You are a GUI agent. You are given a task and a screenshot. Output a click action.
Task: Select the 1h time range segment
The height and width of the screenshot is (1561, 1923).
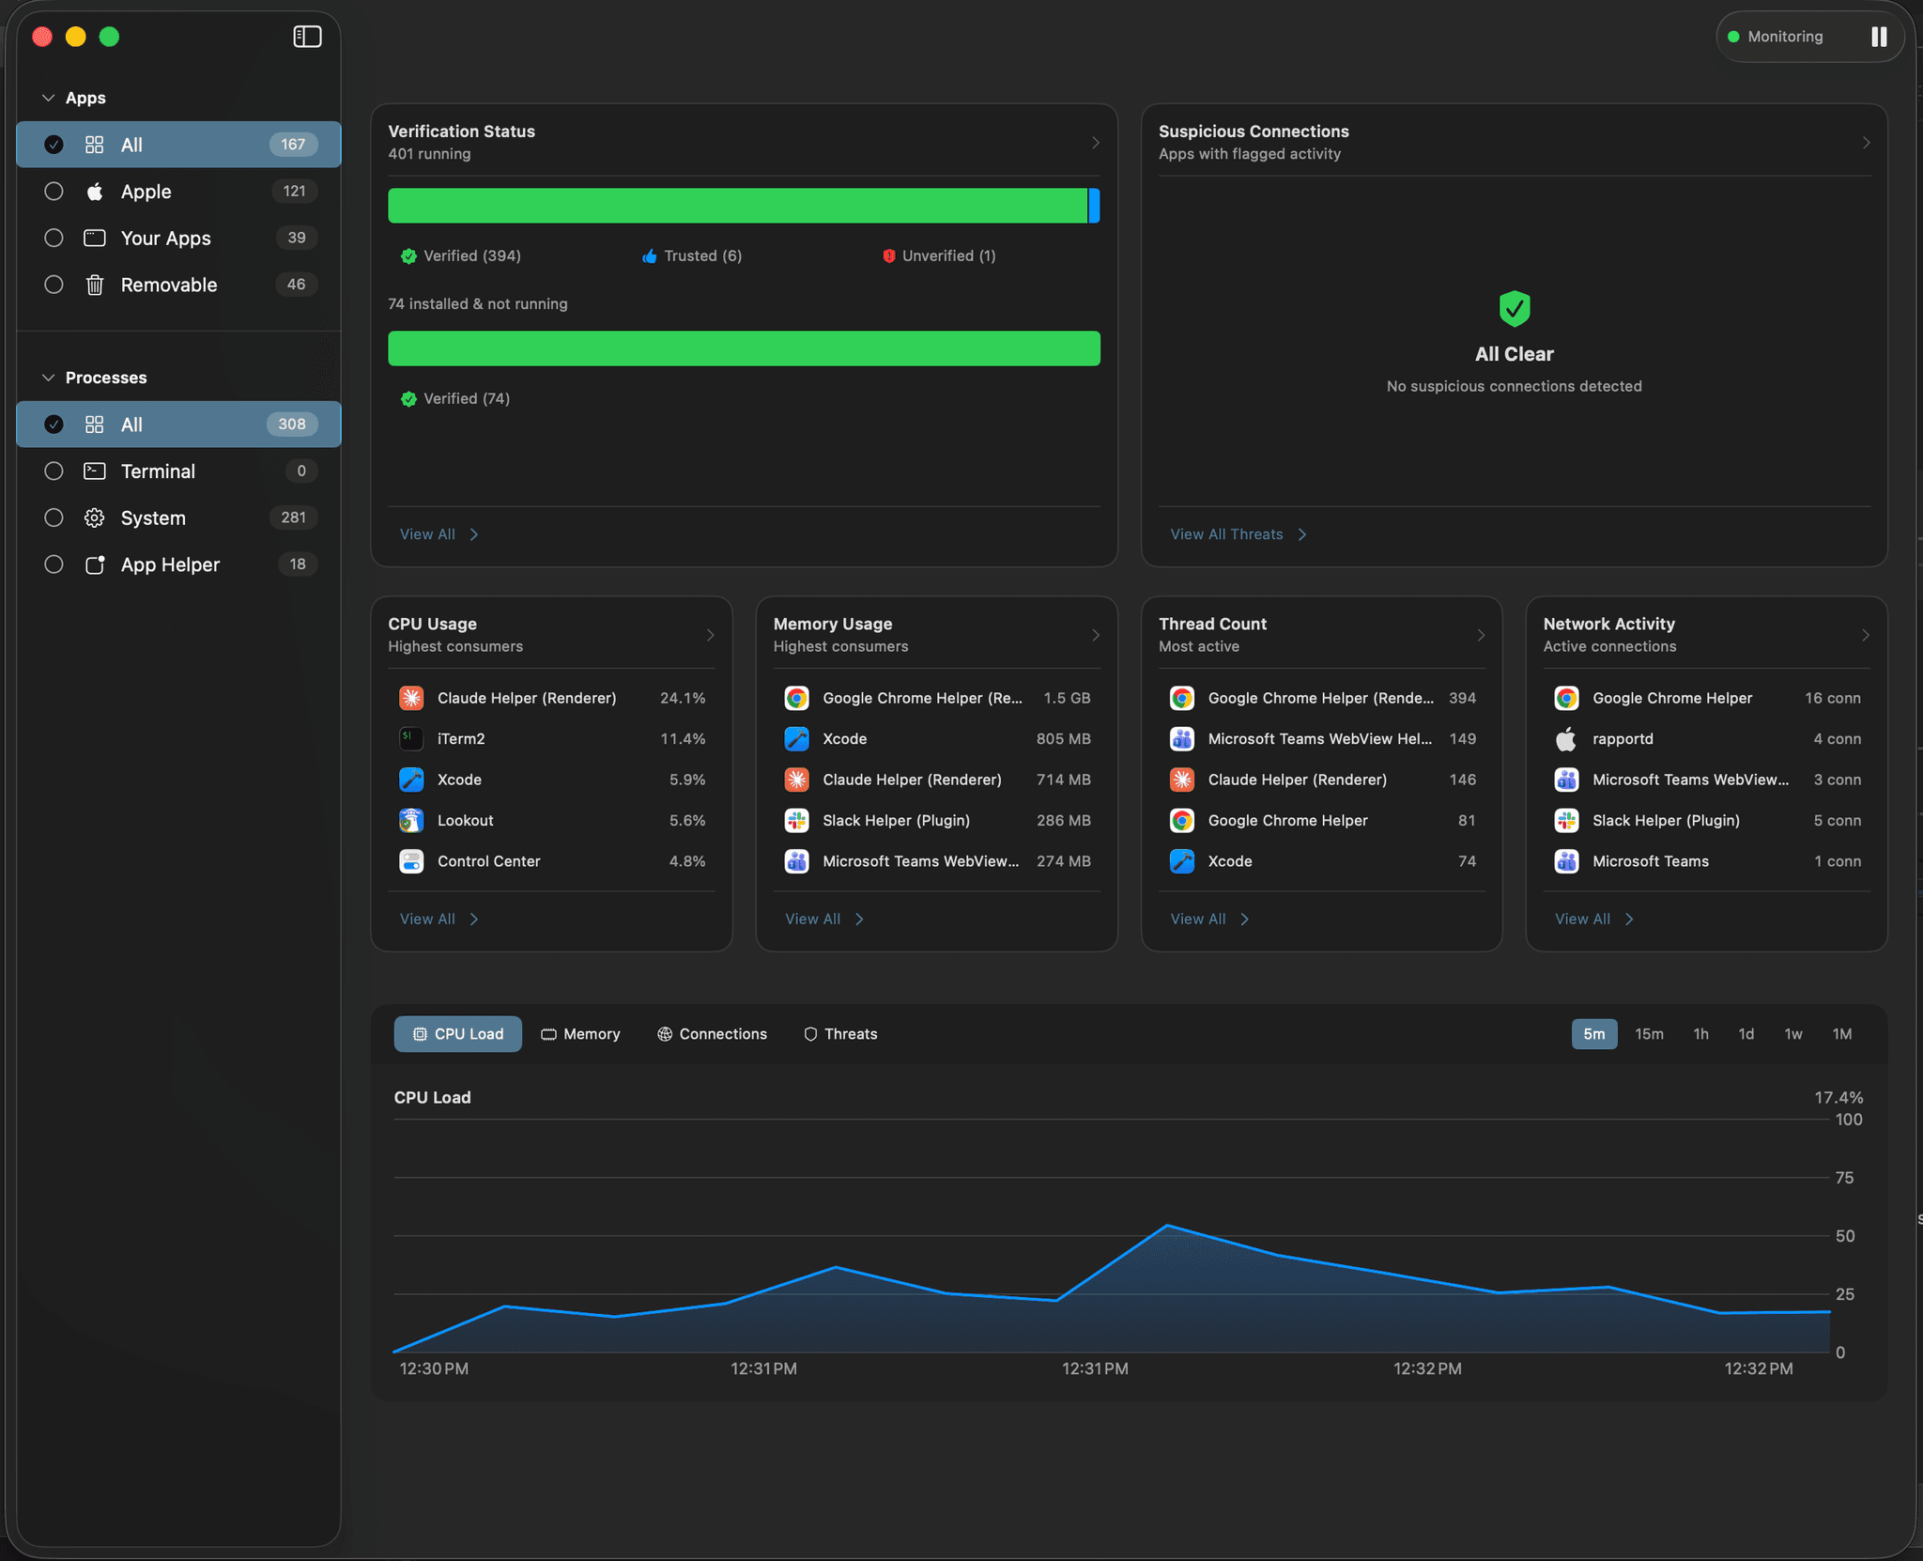(x=1700, y=1033)
